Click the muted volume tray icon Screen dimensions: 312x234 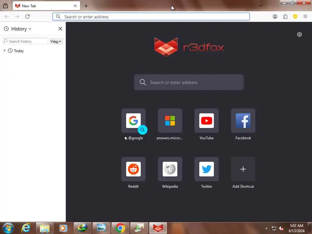coord(281,229)
